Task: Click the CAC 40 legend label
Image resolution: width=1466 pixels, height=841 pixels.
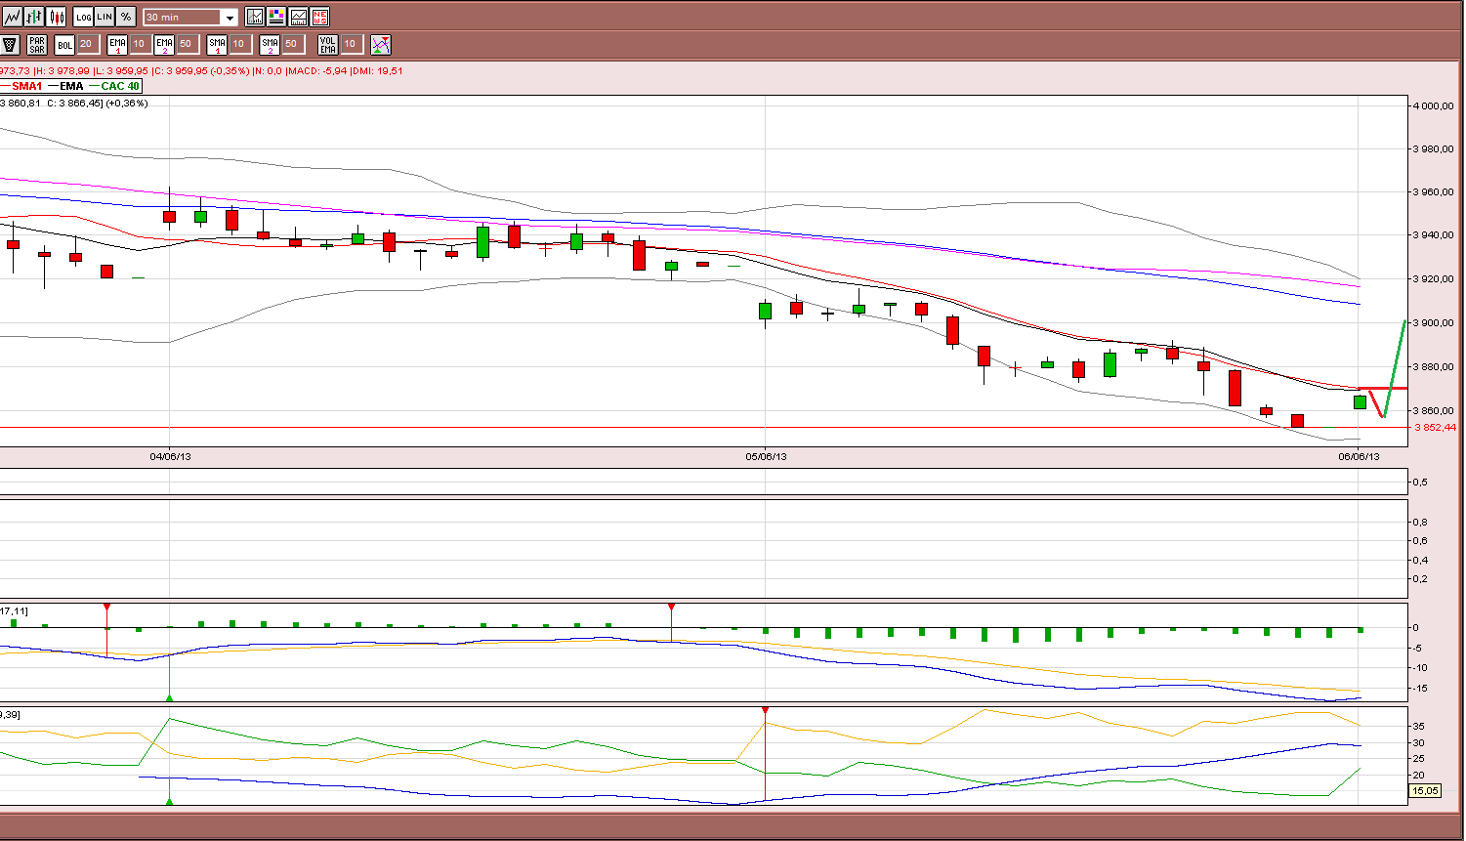Action: click(120, 86)
